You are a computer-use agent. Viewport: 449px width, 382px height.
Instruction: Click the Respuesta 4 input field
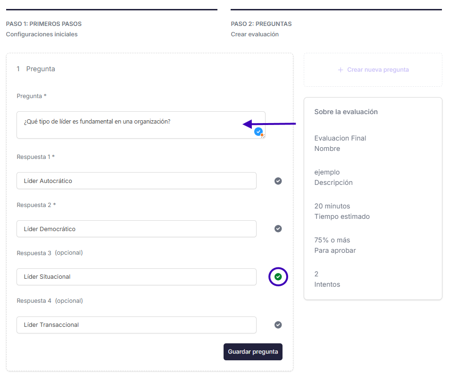[136, 325]
